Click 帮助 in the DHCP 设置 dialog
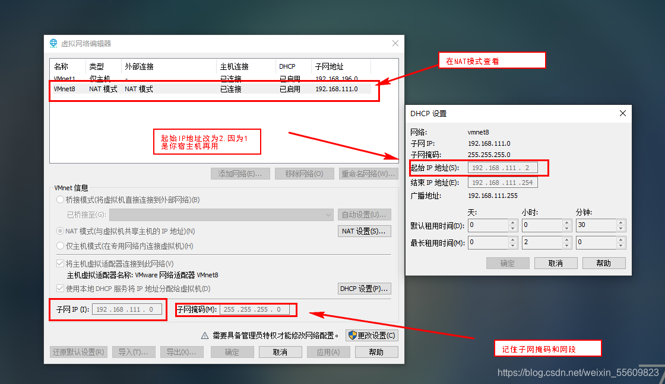 point(603,263)
